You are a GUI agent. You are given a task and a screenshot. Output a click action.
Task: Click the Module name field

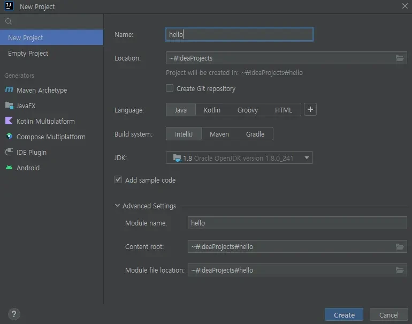(x=297, y=223)
